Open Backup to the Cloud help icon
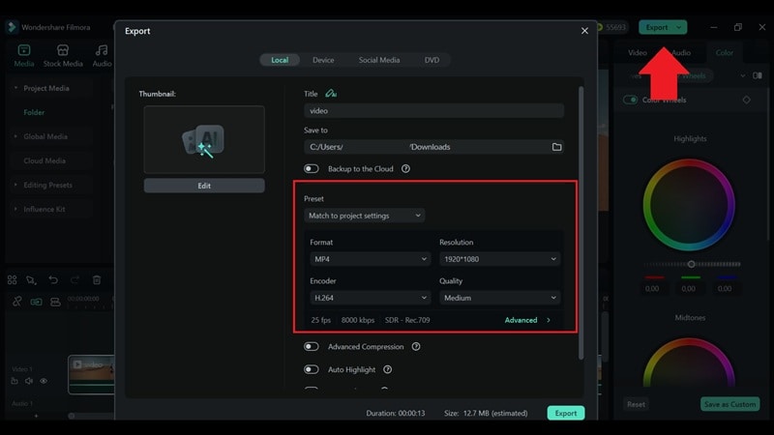The width and height of the screenshot is (774, 435). tap(405, 168)
